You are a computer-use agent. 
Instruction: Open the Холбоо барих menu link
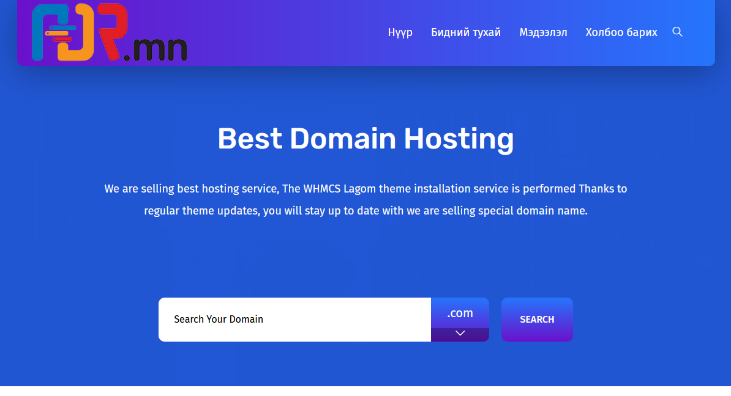[x=621, y=32]
